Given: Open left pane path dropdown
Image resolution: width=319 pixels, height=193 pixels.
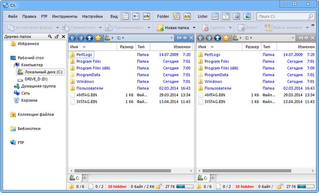Looking at the screenshot, I should click(x=171, y=38).
